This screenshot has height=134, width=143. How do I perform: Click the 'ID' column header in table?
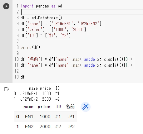(58, 107)
